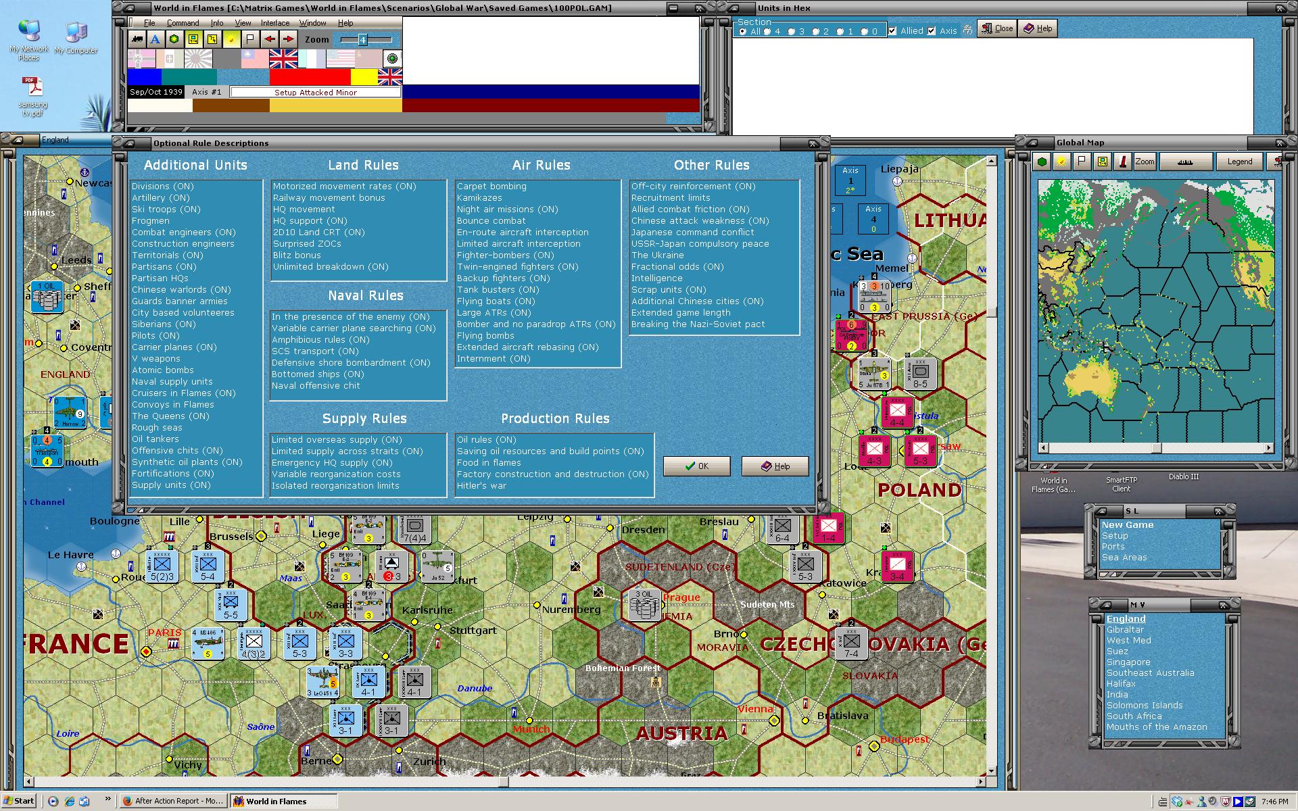Select the All section radio button
This screenshot has width=1298, height=811.
(x=743, y=31)
